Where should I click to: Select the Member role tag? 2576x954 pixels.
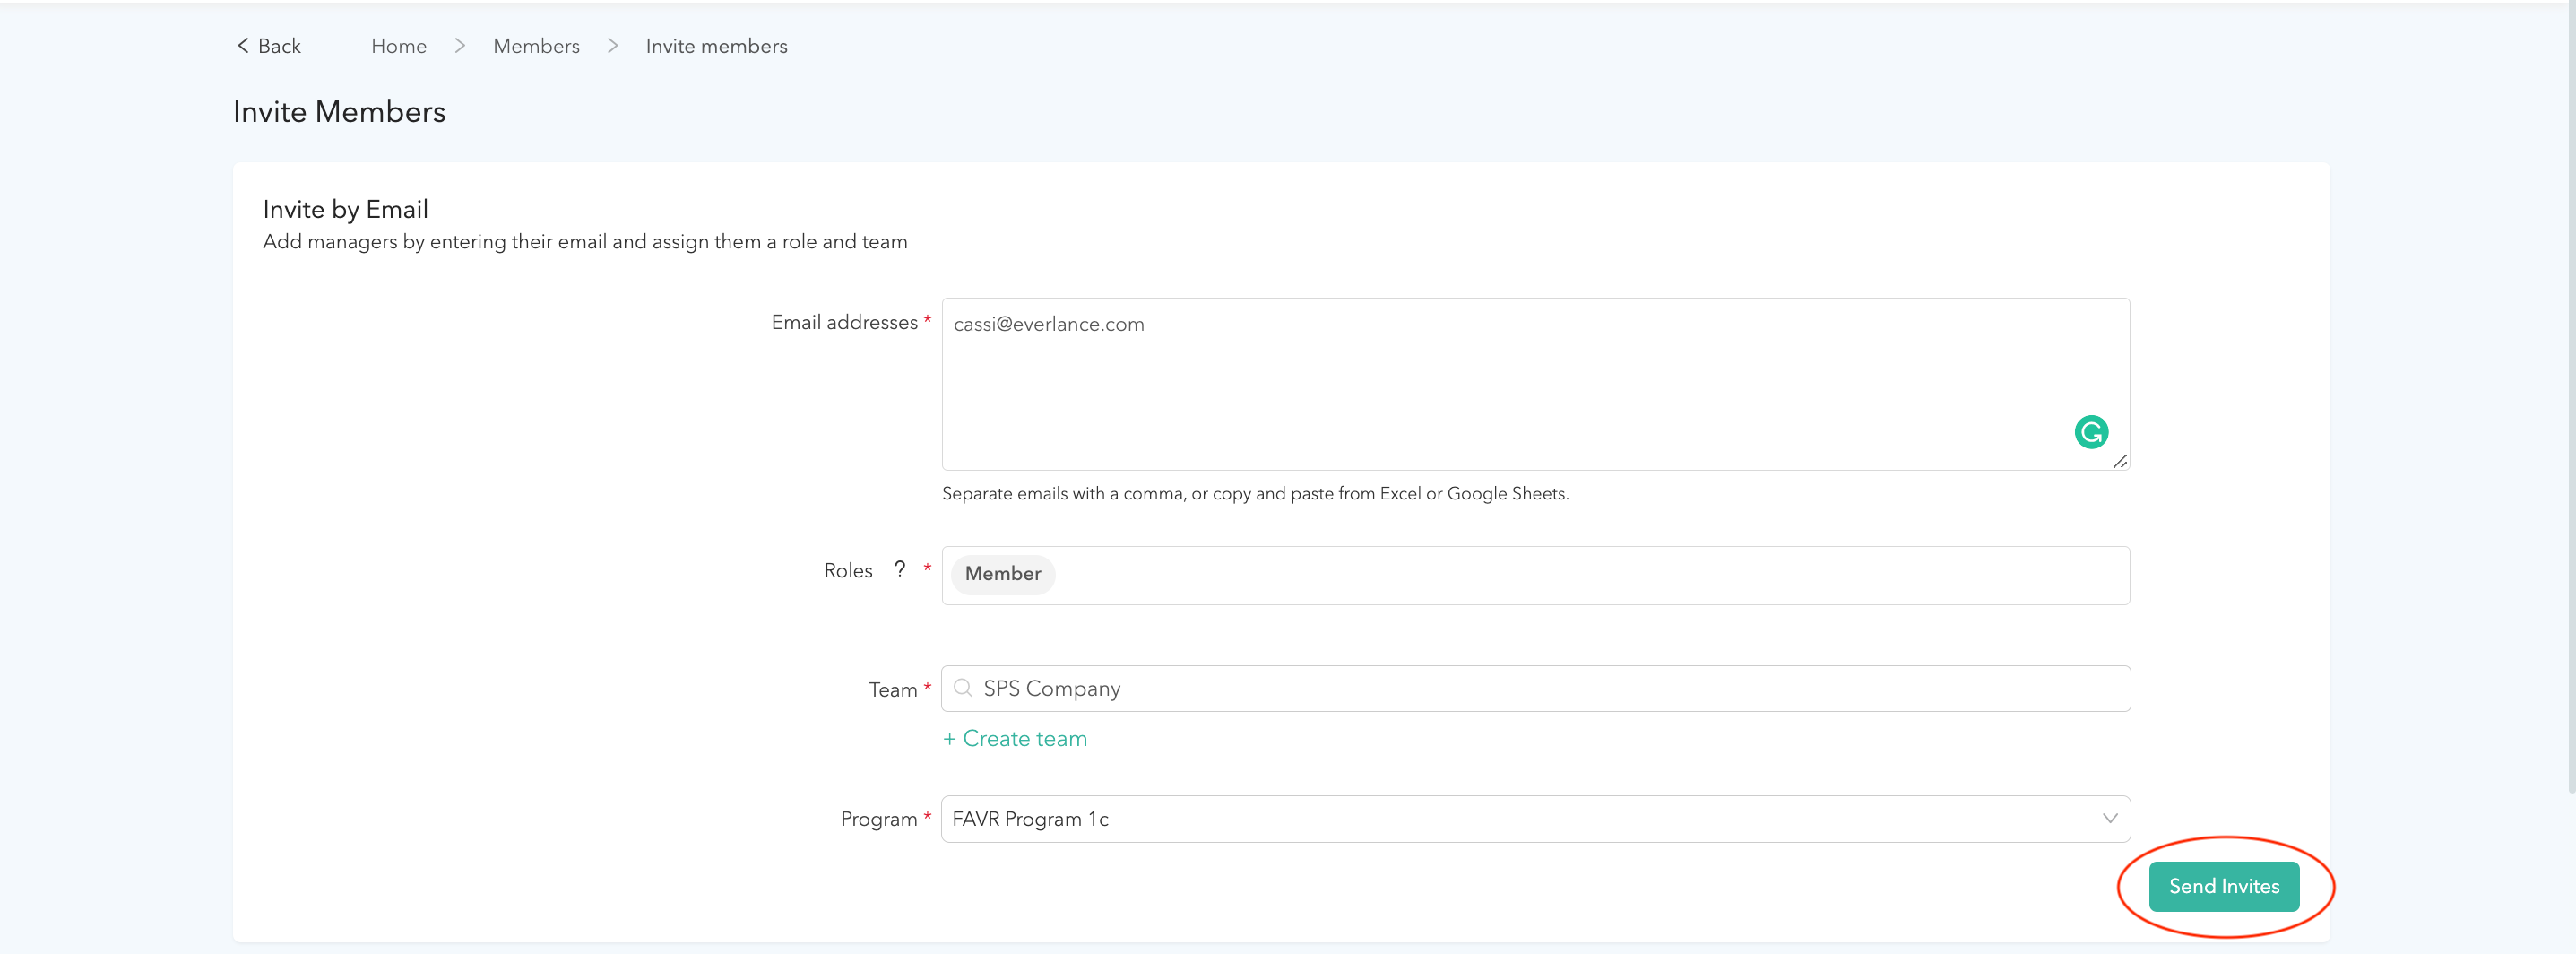(x=1003, y=574)
